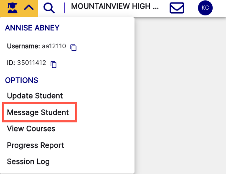Click the ID 35011412 text
This screenshot has height=174, width=226.
click(x=26, y=63)
